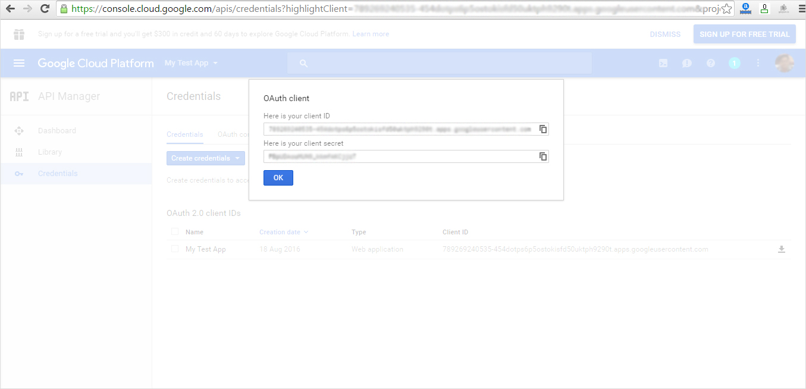This screenshot has height=389, width=806.
Task: Click the Google Cloud Platform logo text
Action: [96, 63]
